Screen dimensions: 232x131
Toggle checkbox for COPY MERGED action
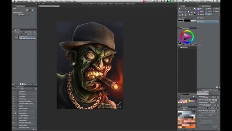point(13,118)
